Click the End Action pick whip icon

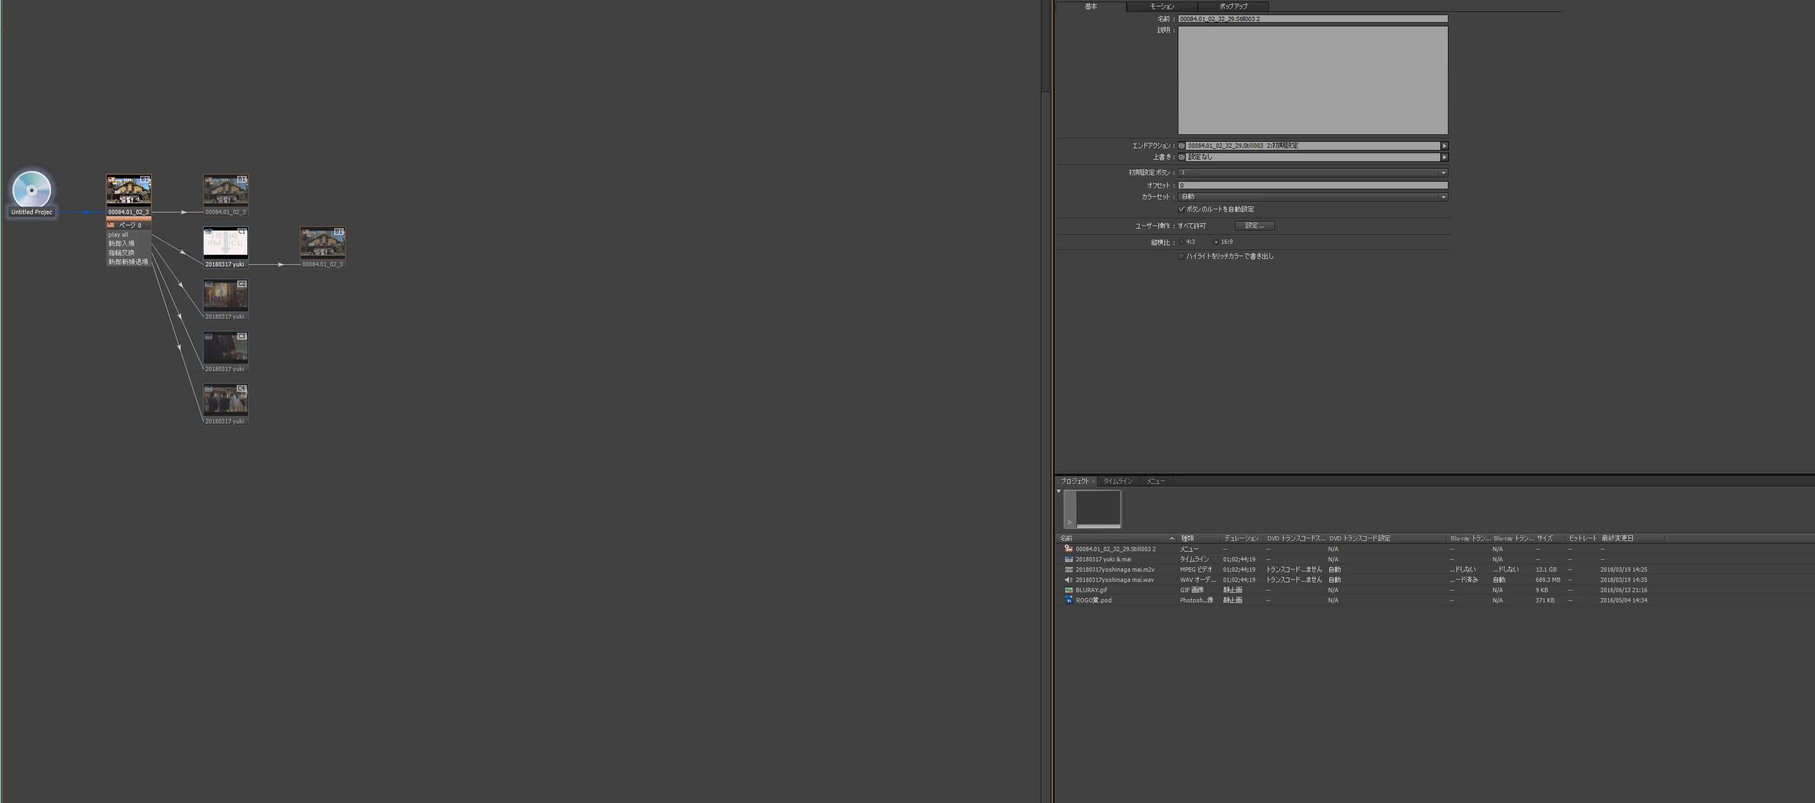tap(1182, 146)
